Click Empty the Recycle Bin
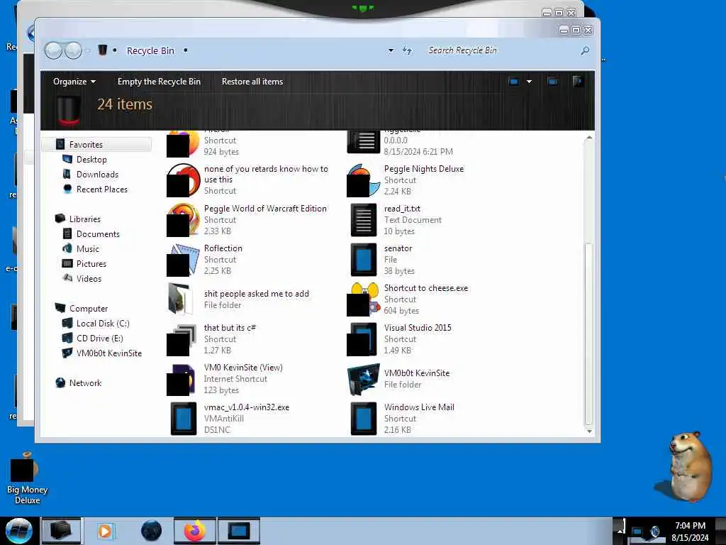This screenshot has height=545, width=726. click(159, 82)
